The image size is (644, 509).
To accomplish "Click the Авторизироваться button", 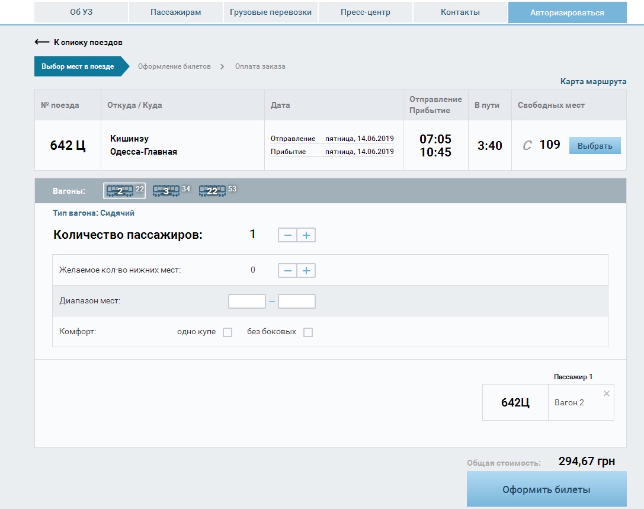I will (567, 12).
